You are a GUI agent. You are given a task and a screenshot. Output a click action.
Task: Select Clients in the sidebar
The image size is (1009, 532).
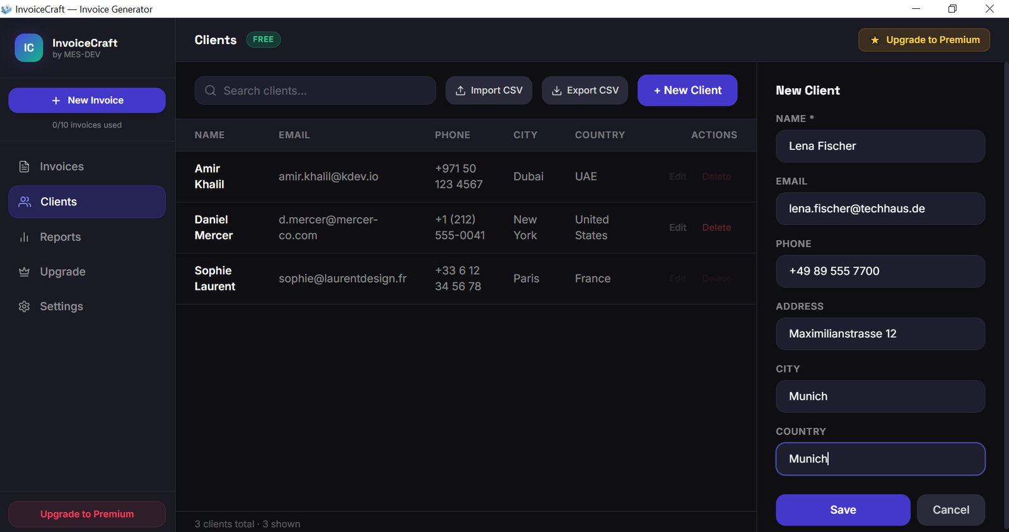[x=87, y=202]
